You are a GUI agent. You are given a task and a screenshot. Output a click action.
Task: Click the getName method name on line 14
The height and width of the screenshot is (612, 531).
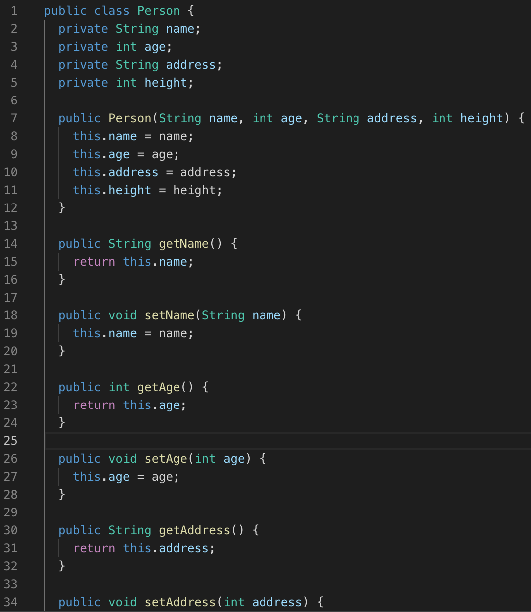tap(183, 243)
